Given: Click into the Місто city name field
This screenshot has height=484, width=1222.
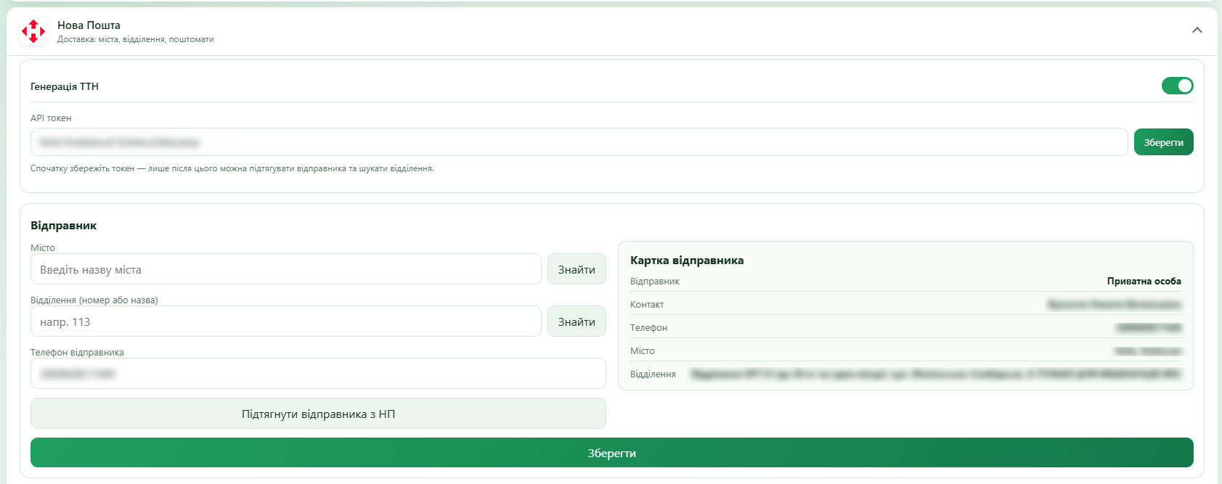Looking at the screenshot, I should (286, 269).
